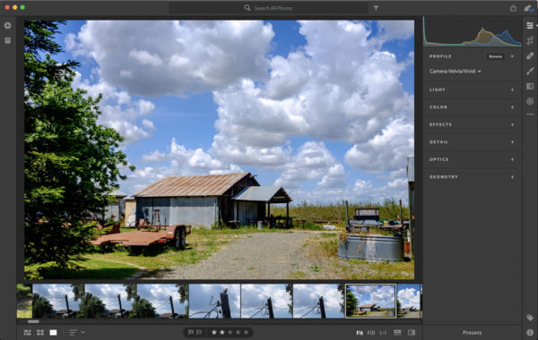Click the Browse profiles button

coord(495,56)
